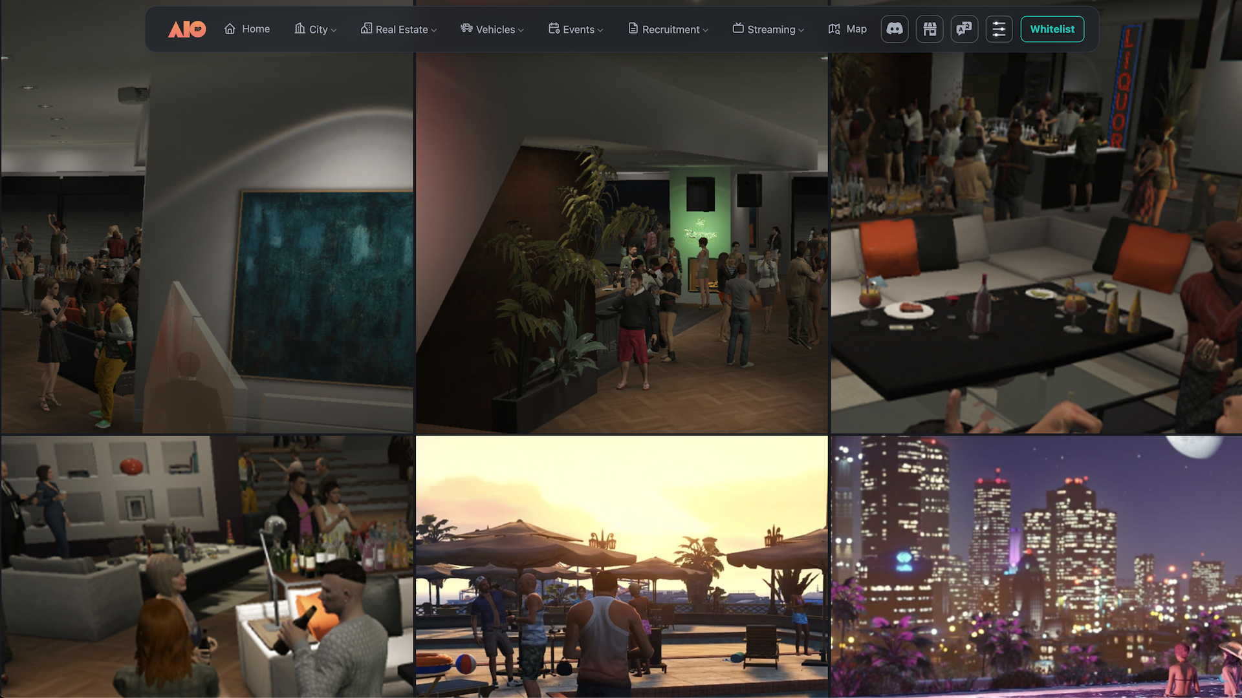Viewport: 1242px width, 698px height.
Task: Click the TV icon beside Streaming
Action: click(738, 28)
